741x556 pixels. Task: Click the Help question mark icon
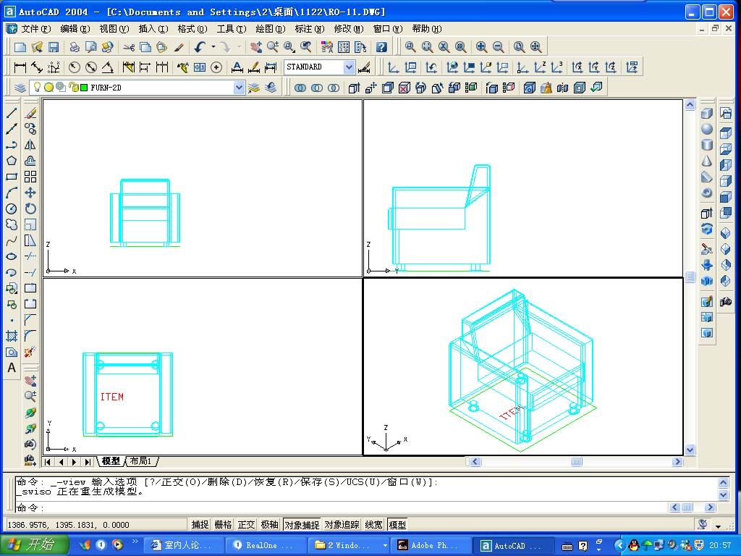click(381, 47)
